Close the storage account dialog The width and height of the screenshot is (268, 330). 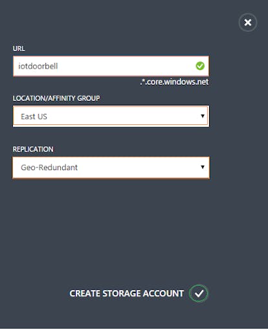248,22
